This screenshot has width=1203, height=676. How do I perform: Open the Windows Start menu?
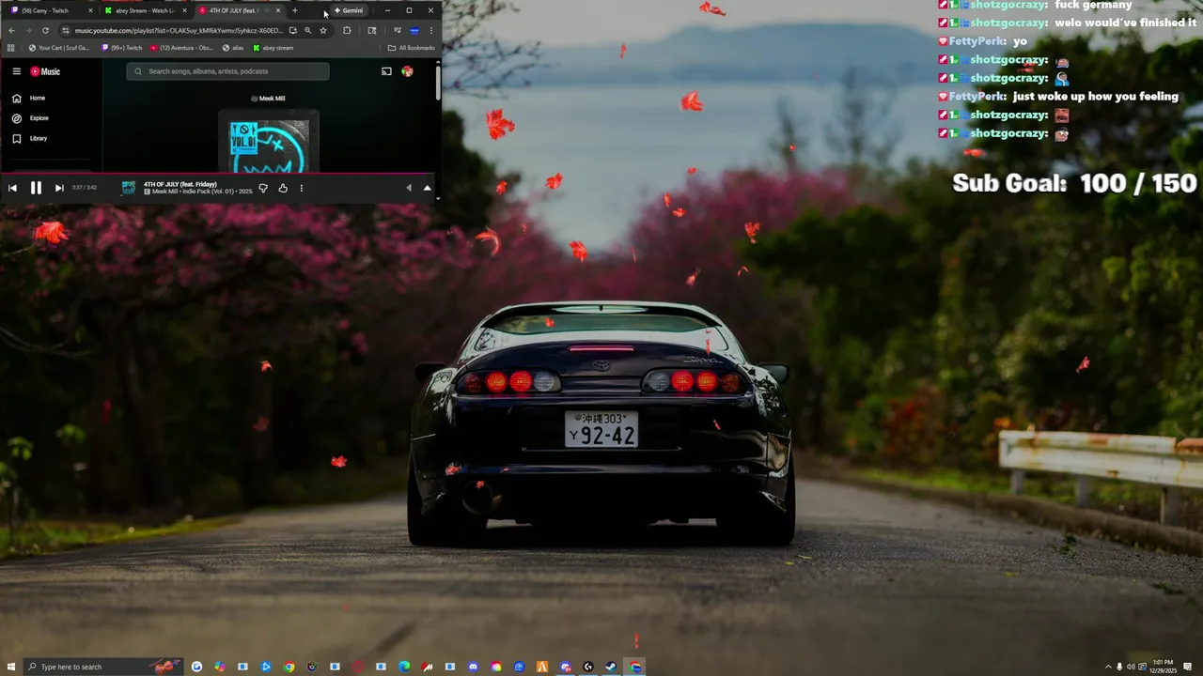pos(10,667)
